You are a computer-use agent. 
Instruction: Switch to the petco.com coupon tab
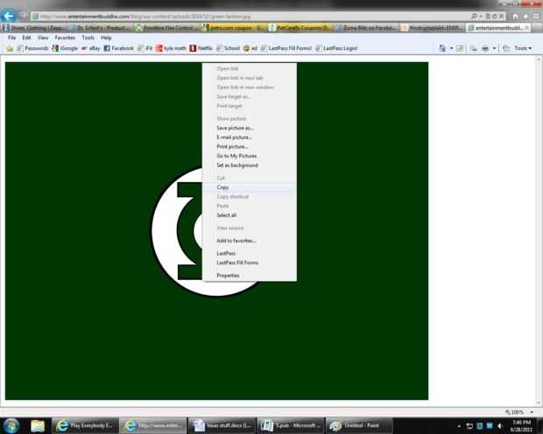(234, 28)
